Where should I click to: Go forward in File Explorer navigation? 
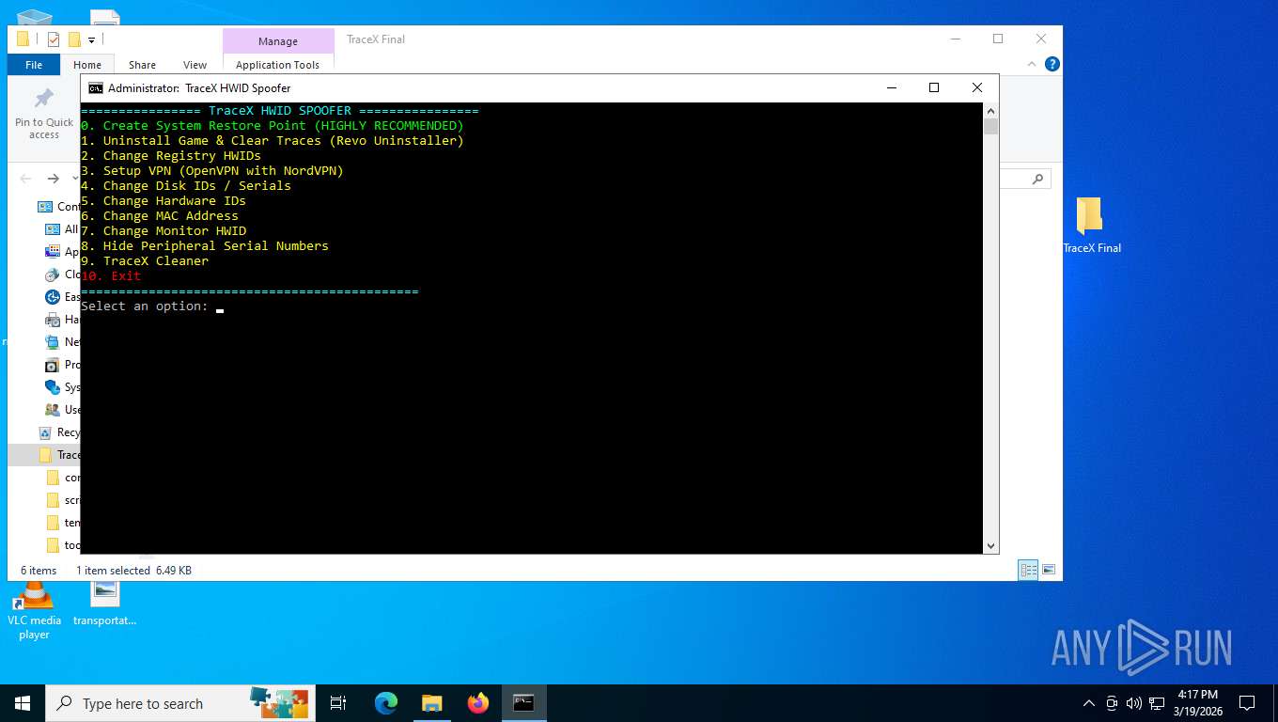54,179
